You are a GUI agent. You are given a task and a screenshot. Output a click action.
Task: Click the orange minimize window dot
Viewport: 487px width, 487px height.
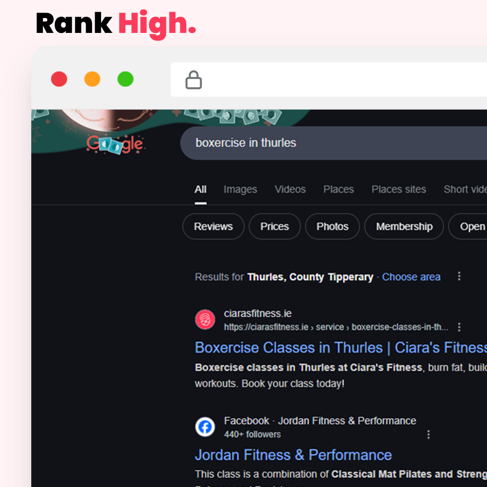pos(92,79)
